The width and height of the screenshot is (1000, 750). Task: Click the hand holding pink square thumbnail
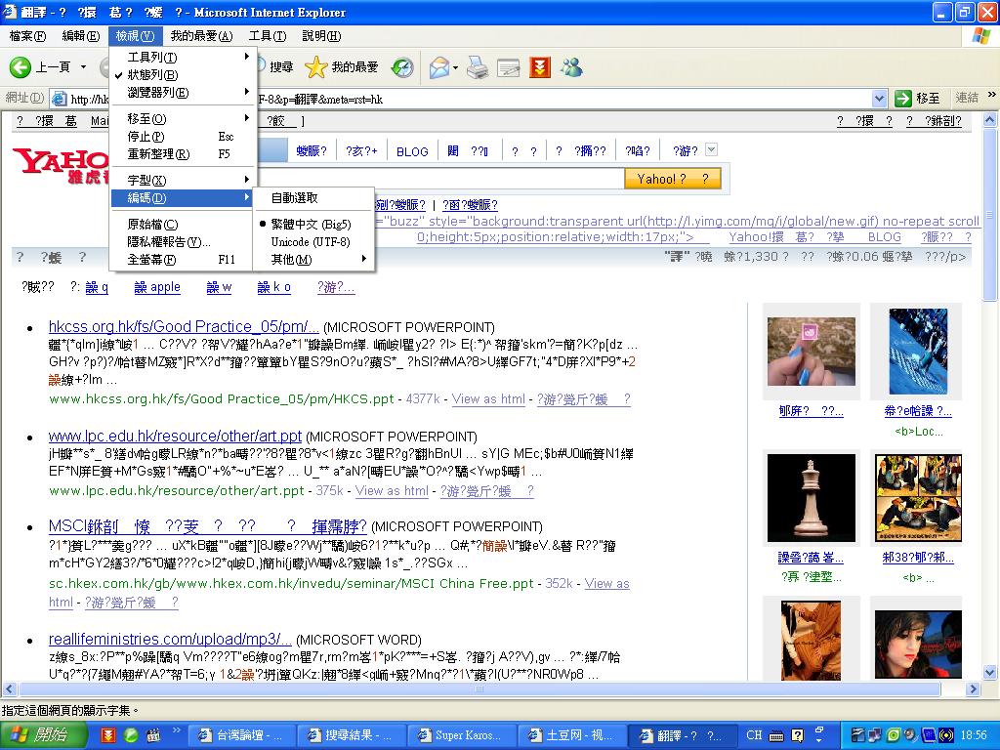[812, 351]
